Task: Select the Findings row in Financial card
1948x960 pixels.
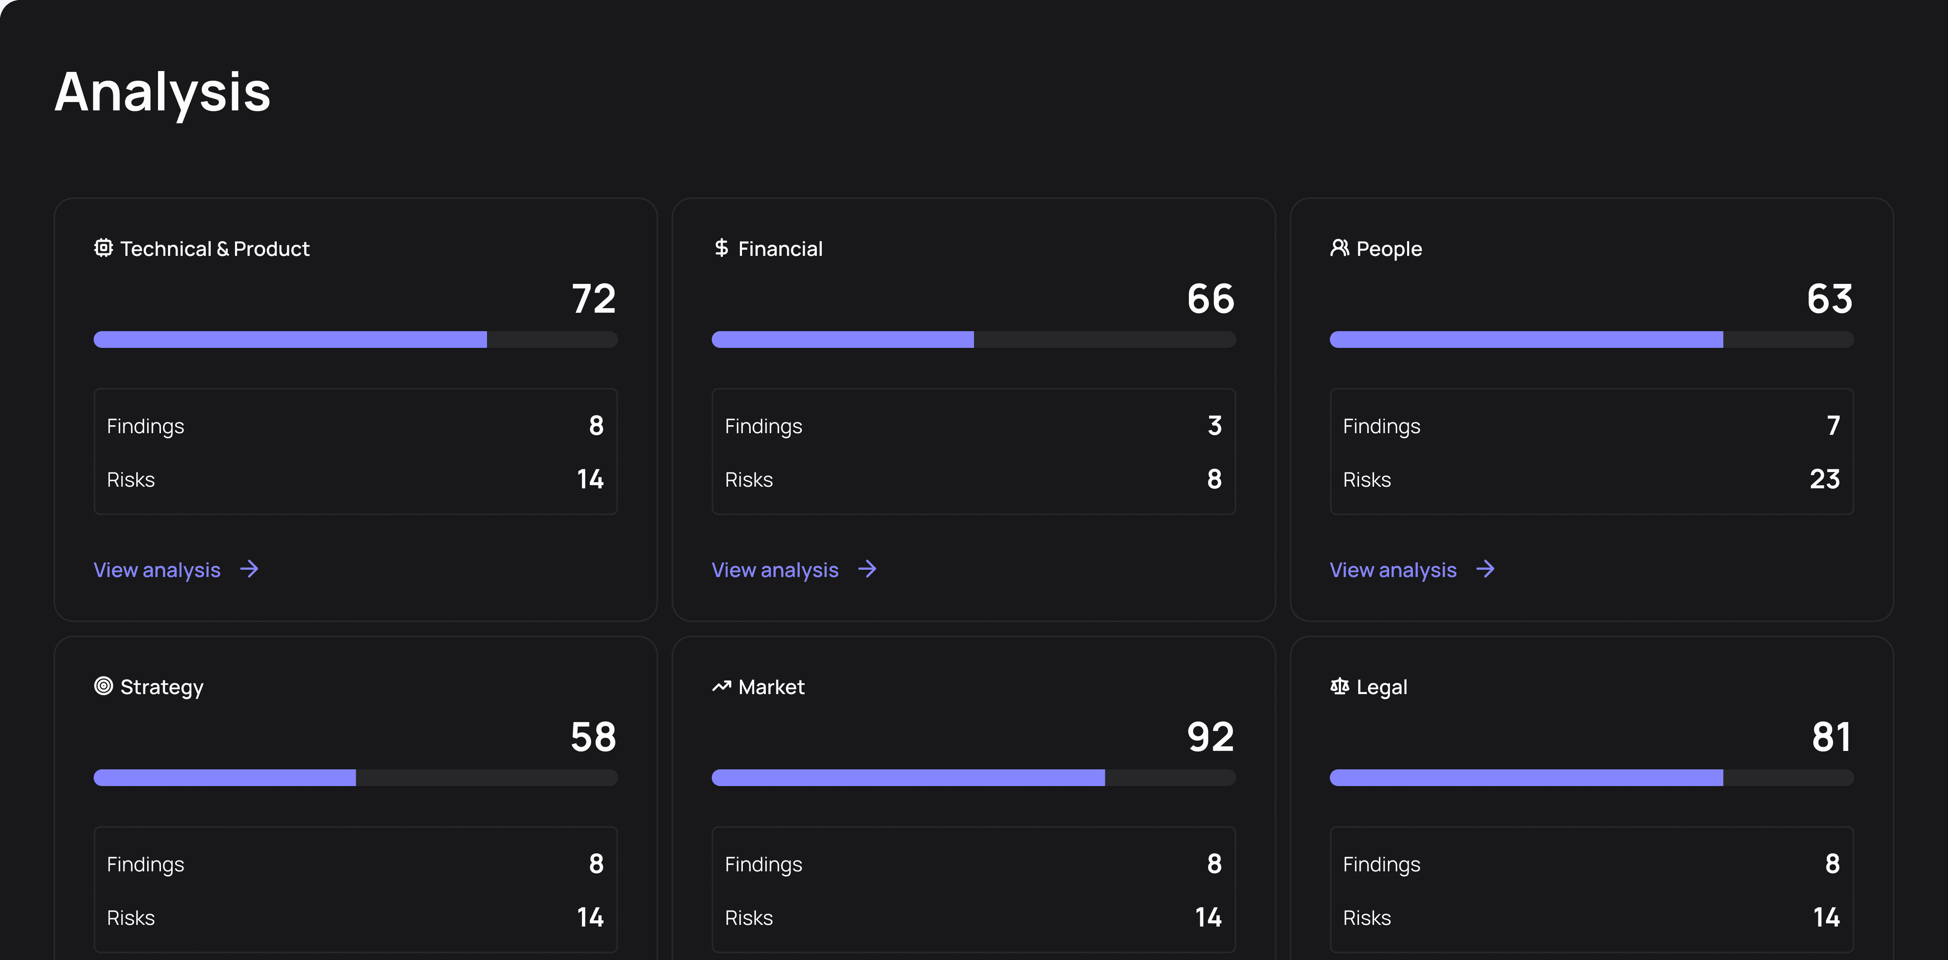Action: click(x=974, y=426)
